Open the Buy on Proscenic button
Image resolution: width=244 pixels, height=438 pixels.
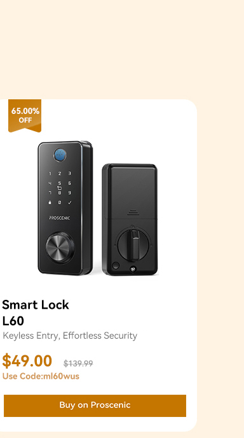pyautogui.click(x=95, y=406)
